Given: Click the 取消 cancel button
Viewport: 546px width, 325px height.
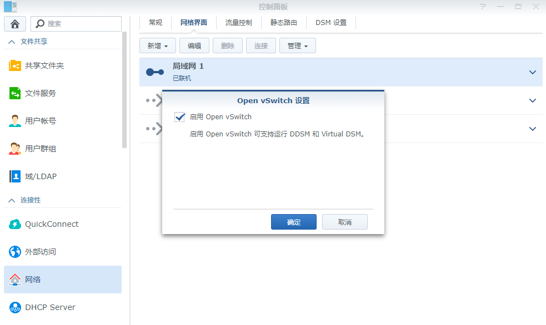Looking at the screenshot, I should pos(344,222).
